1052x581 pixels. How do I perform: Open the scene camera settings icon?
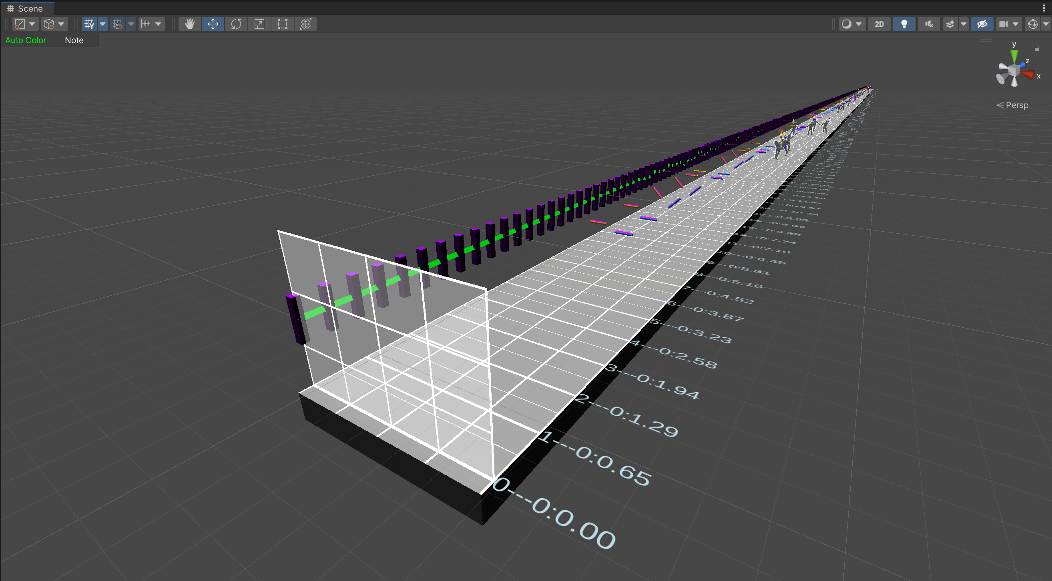click(x=1004, y=24)
